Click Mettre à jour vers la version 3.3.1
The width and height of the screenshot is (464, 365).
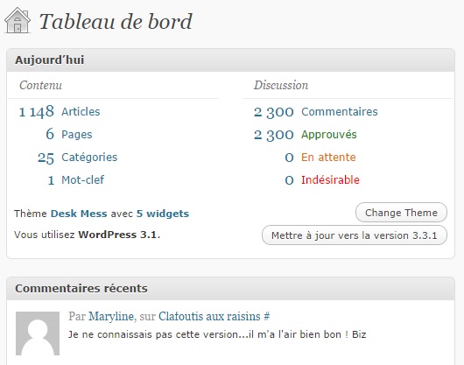(355, 235)
